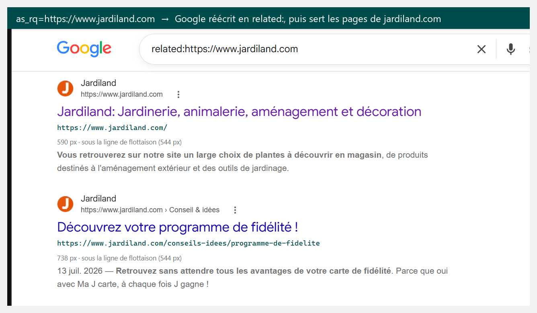Open the three-dot menu beside Conseil & idées
Viewport: 537px width, 313px height.
tap(235, 210)
